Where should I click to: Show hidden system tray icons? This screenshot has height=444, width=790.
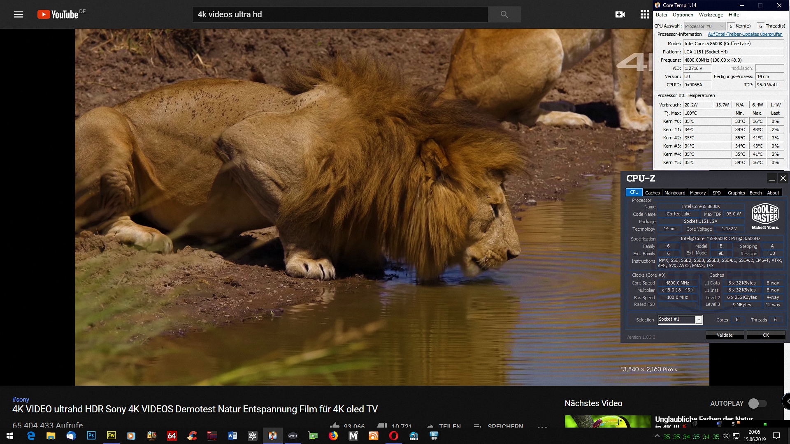[657, 436]
